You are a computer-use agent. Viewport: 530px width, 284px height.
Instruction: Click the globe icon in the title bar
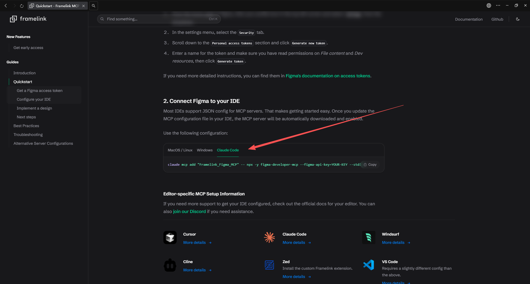click(x=489, y=6)
